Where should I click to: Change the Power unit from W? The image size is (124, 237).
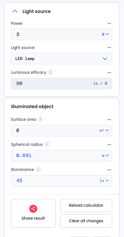[105, 34]
